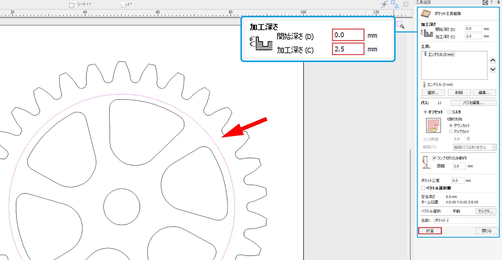Click the 計算 calculate button
Viewport: 502px width, 260px height.
pyautogui.click(x=430, y=231)
